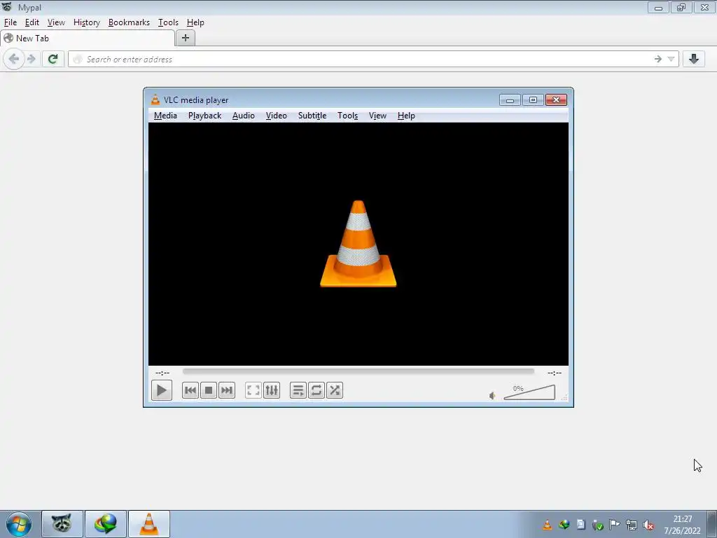Mute VLC with the speaker icon
The width and height of the screenshot is (717, 538).
click(492, 396)
